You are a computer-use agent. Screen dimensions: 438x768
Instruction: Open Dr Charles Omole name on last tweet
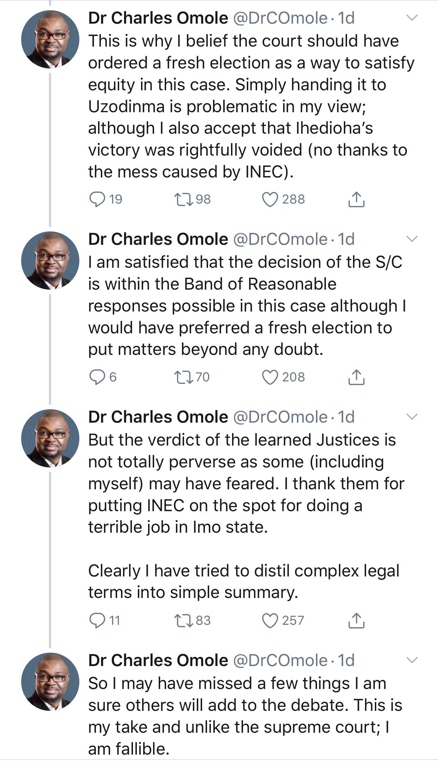pos(158,660)
